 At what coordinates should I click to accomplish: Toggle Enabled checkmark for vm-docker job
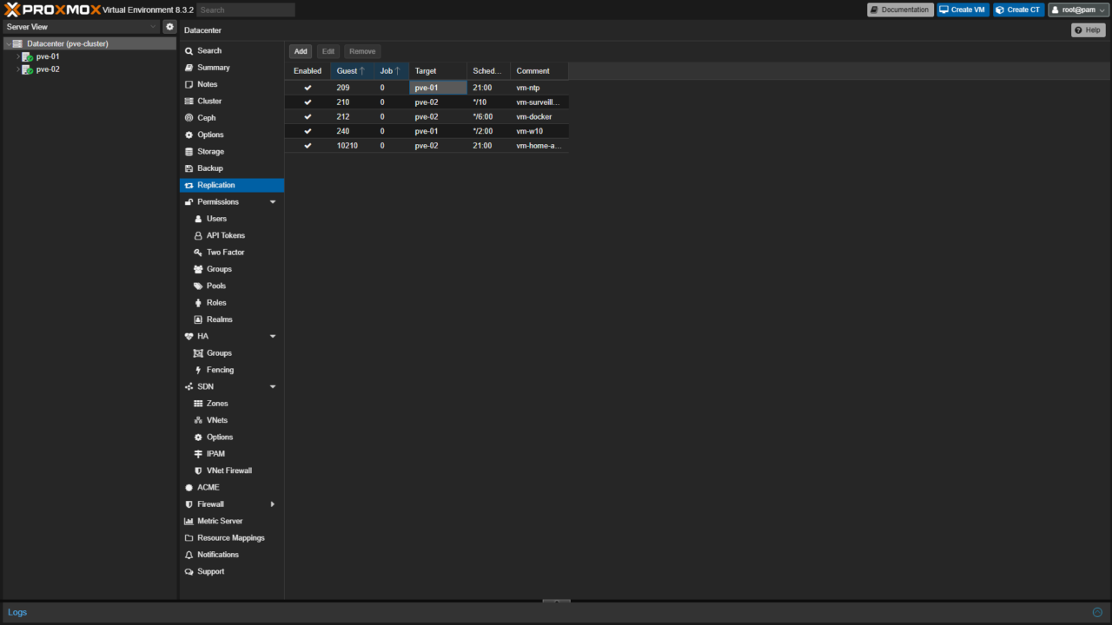308,117
